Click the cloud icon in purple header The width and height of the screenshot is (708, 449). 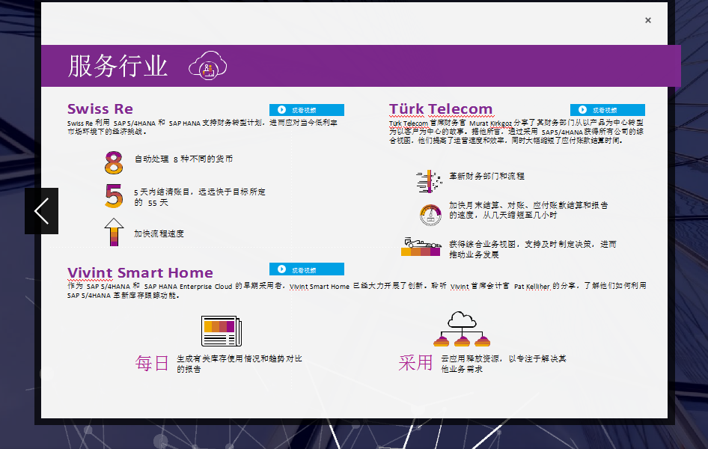coord(207,67)
